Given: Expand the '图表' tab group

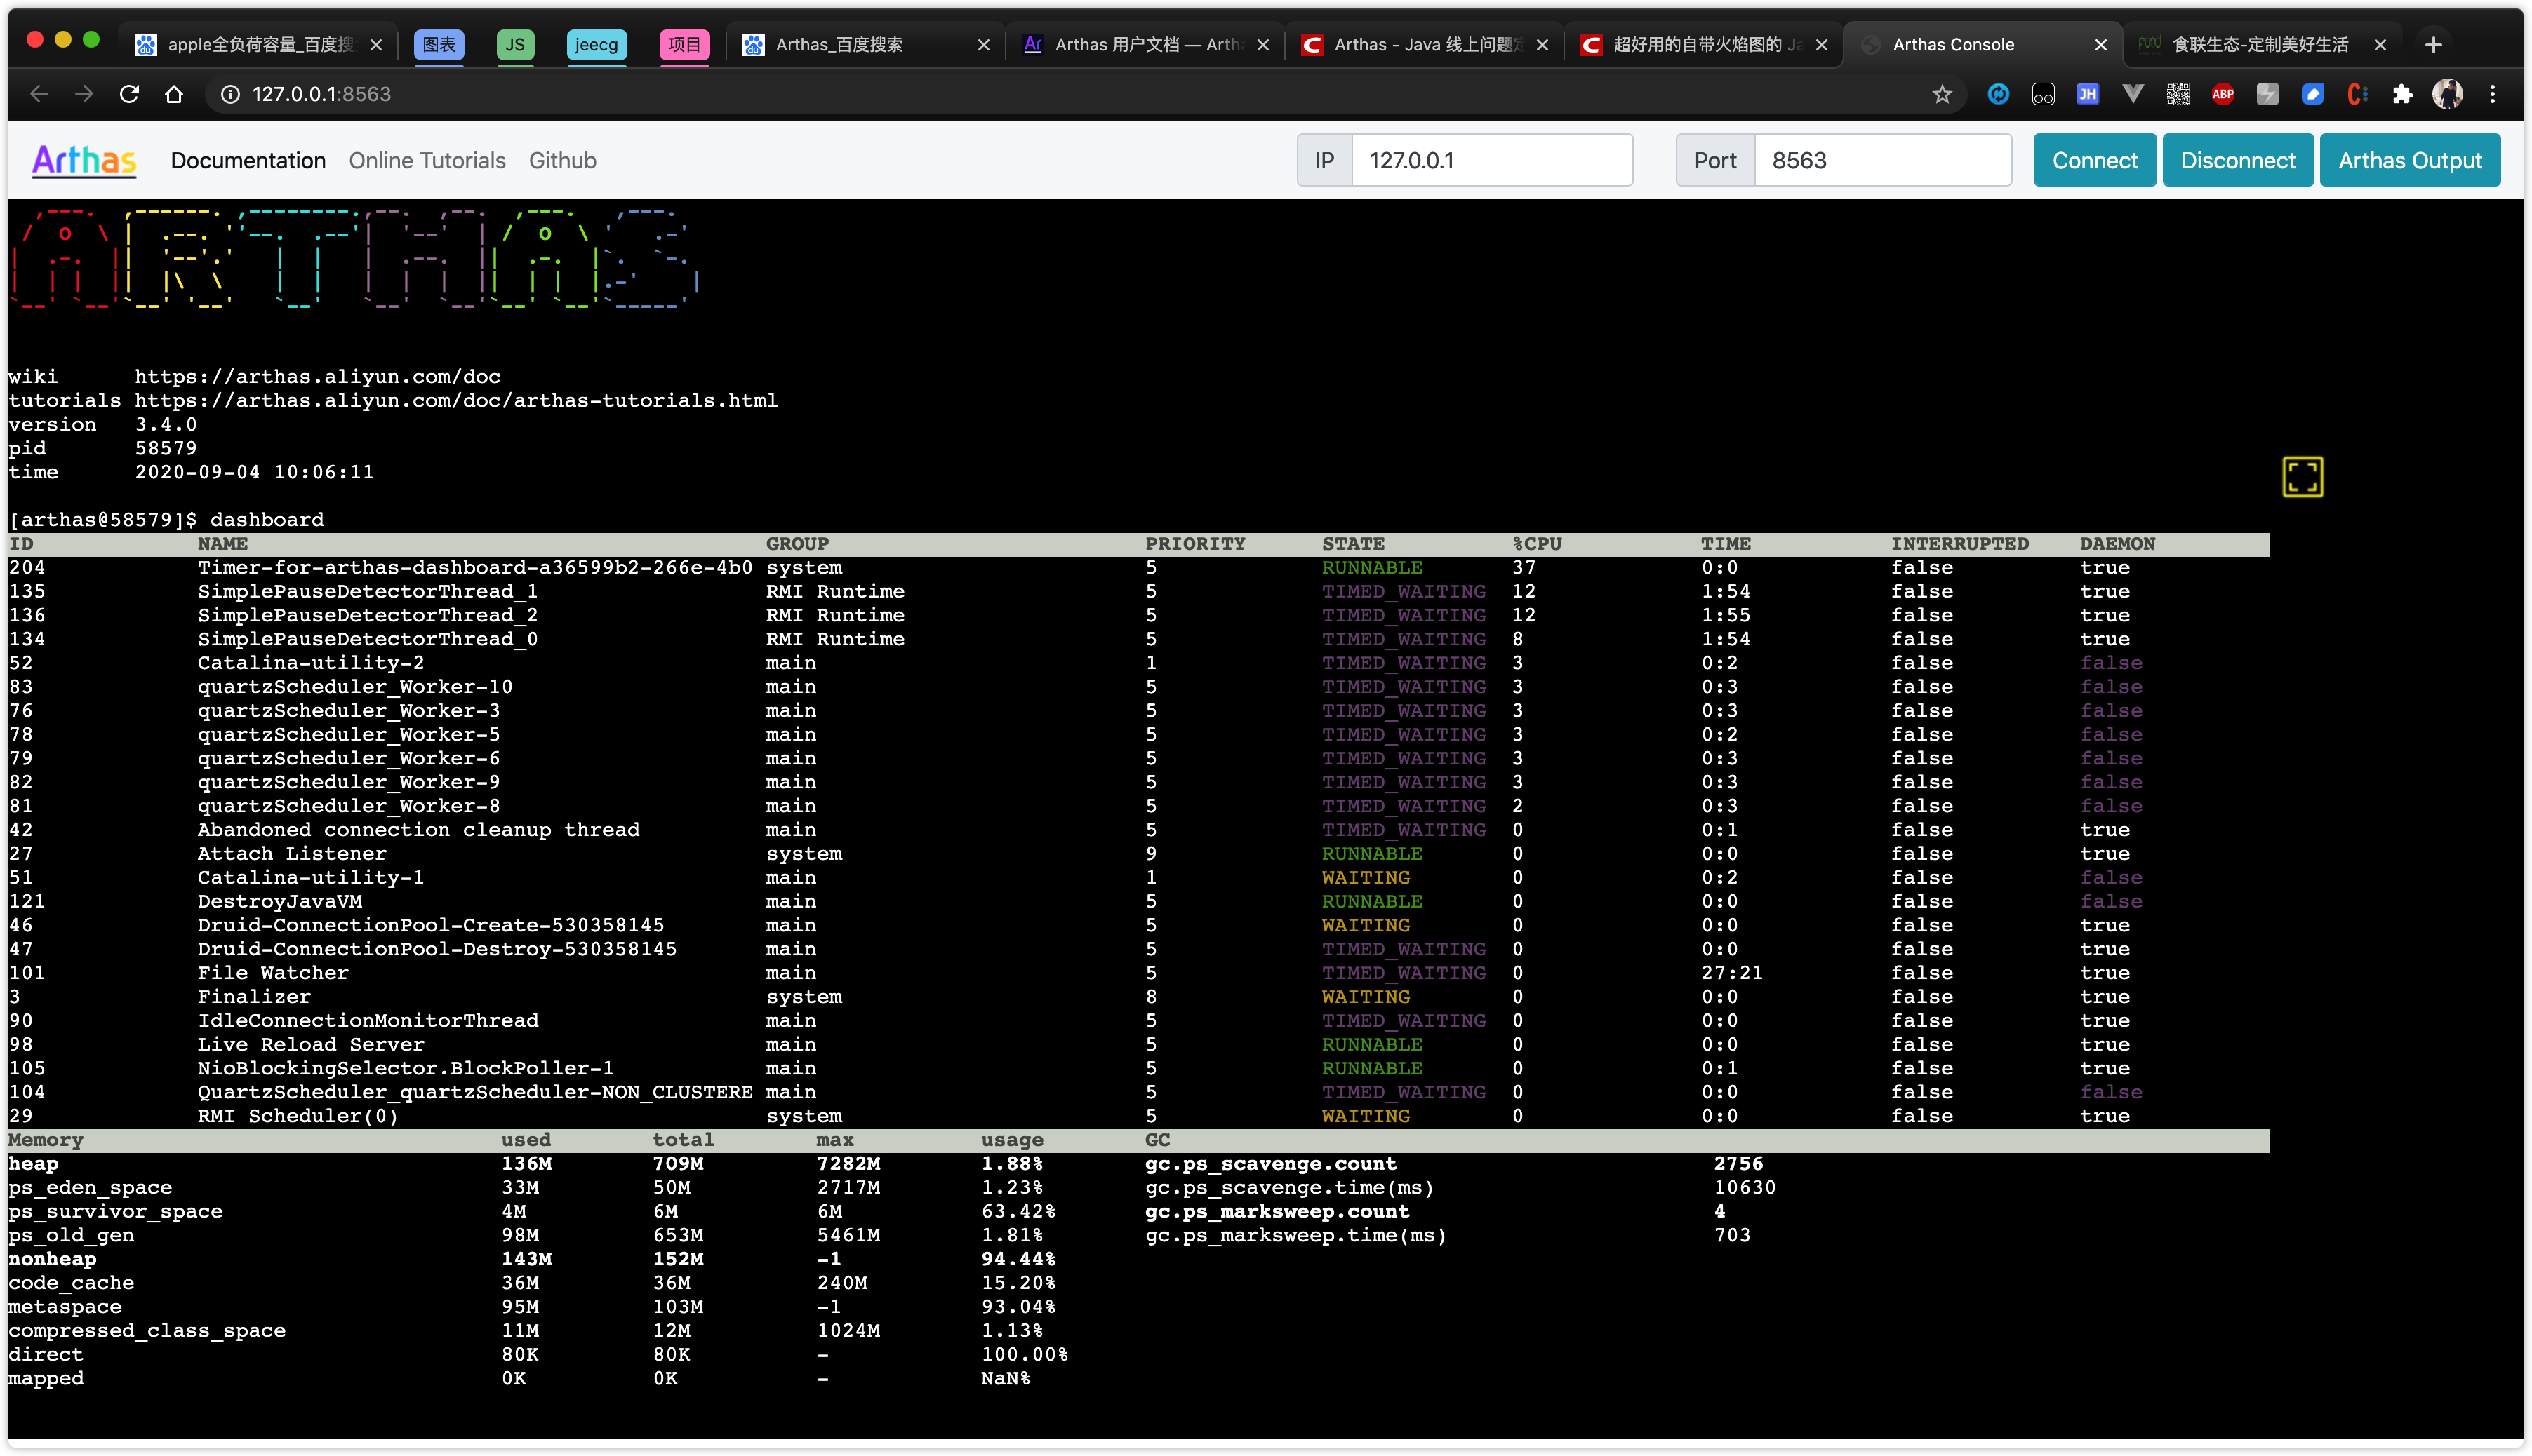Looking at the screenshot, I should (438, 44).
